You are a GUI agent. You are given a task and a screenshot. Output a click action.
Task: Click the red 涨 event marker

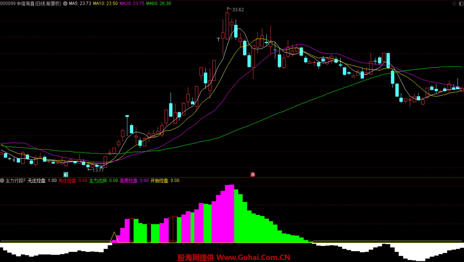[x=253, y=174]
